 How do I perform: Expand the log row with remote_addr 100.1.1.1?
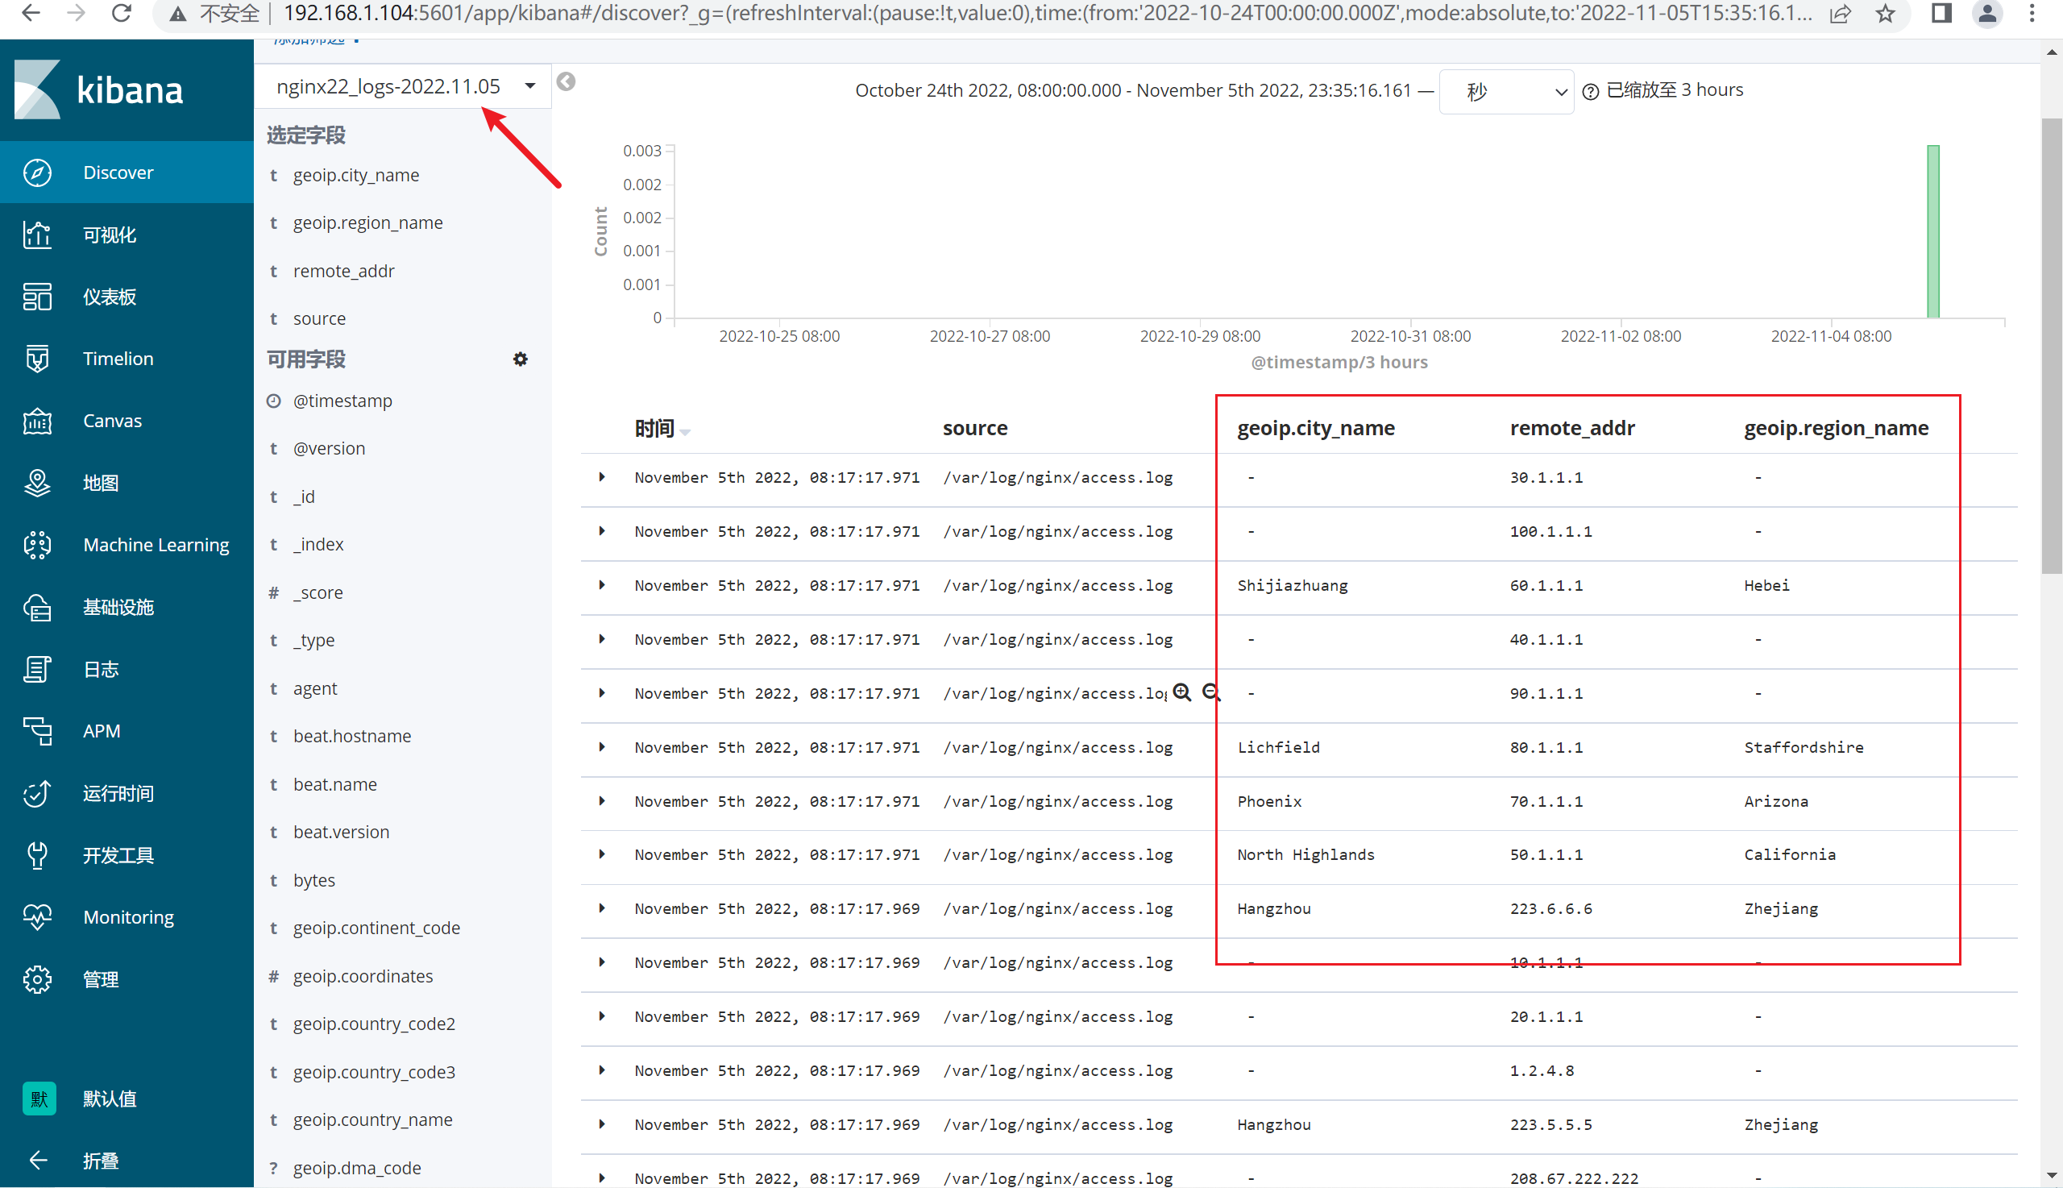tap(602, 531)
